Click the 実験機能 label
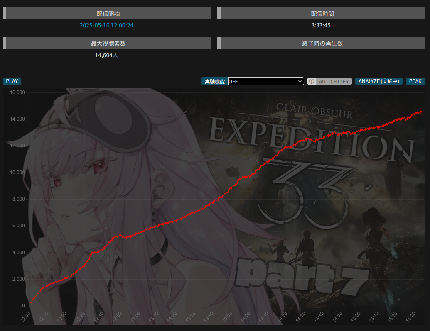Image resolution: width=430 pixels, height=331 pixels. (215, 81)
